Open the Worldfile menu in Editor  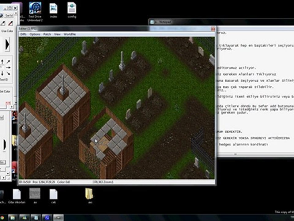tap(70, 34)
